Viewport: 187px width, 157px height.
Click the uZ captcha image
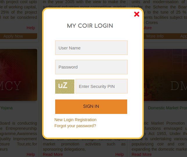tap(64, 86)
